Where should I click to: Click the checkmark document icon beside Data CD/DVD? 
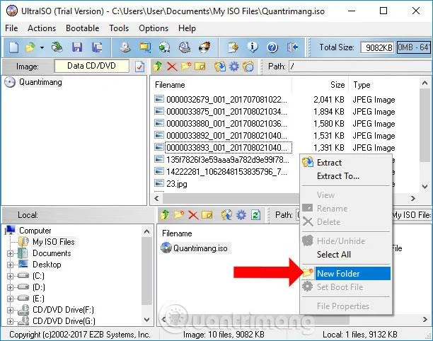(139, 67)
